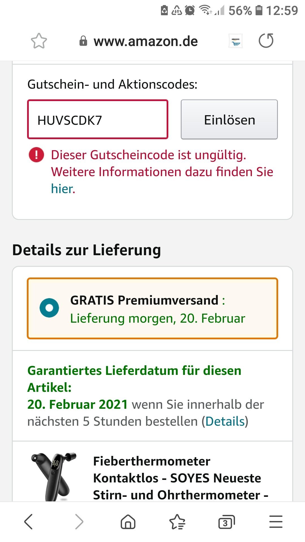Tap the www.amazon.de address bar
Viewport: 305px width, 542px height.
tap(145, 41)
